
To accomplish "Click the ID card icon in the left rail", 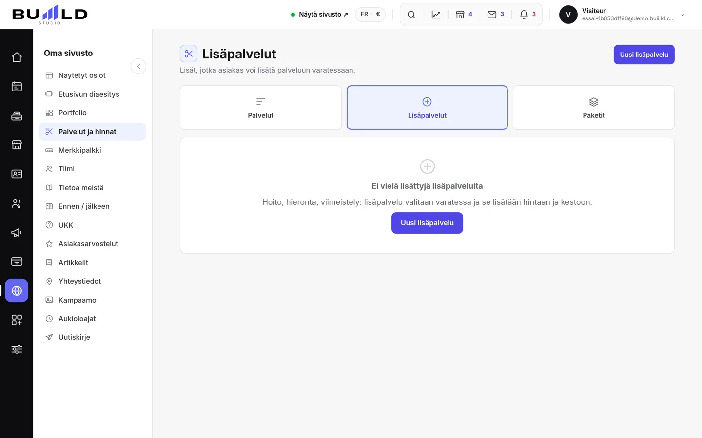I will click(17, 174).
